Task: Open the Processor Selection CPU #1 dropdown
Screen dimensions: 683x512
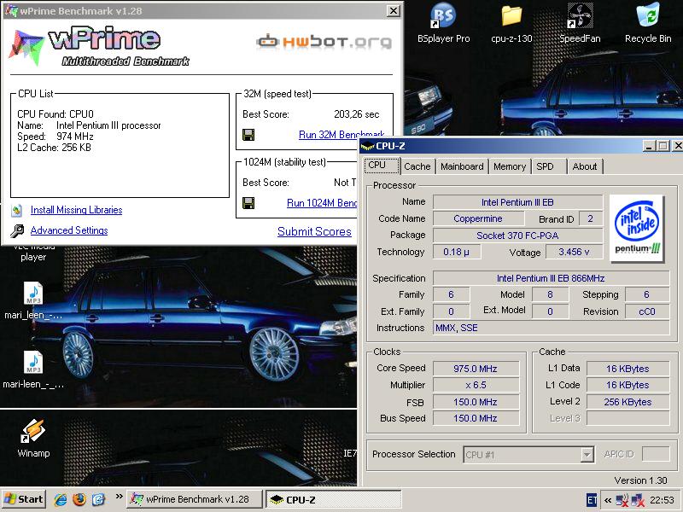Action: (x=528, y=455)
